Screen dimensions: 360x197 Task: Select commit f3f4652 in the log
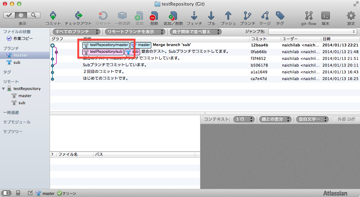pos(205,58)
